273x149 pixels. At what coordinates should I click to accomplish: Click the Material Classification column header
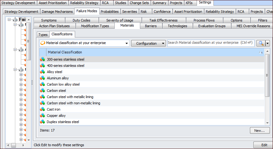pos(155,52)
